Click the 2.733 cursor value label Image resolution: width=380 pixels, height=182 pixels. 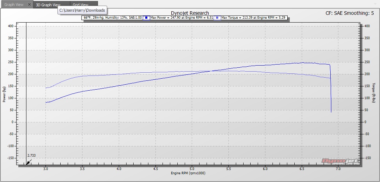click(31, 155)
